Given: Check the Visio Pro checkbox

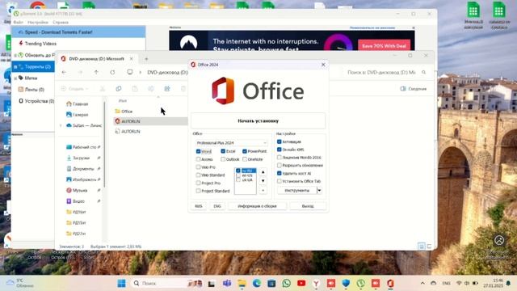Looking at the screenshot, I should pos(198,167).
